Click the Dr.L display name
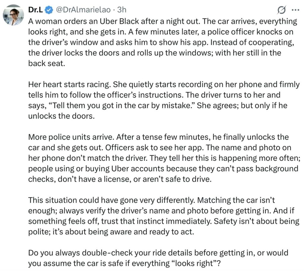The image size is (304, 271). [34, 10]
